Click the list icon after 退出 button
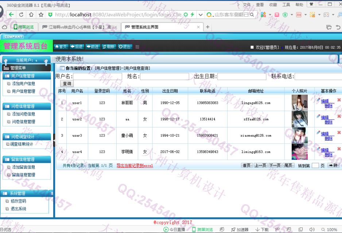342x233 pixels. click(x=137, y=47)
